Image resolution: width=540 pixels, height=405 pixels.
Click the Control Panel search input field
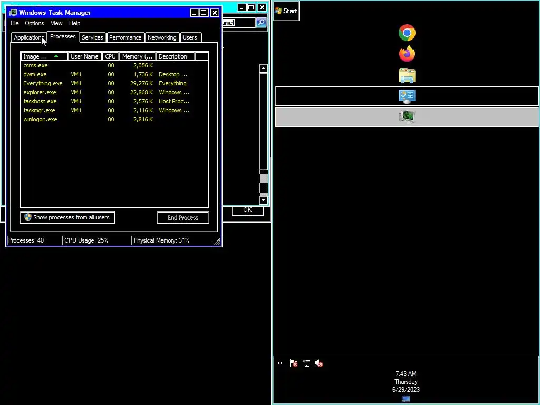point(238,23)
